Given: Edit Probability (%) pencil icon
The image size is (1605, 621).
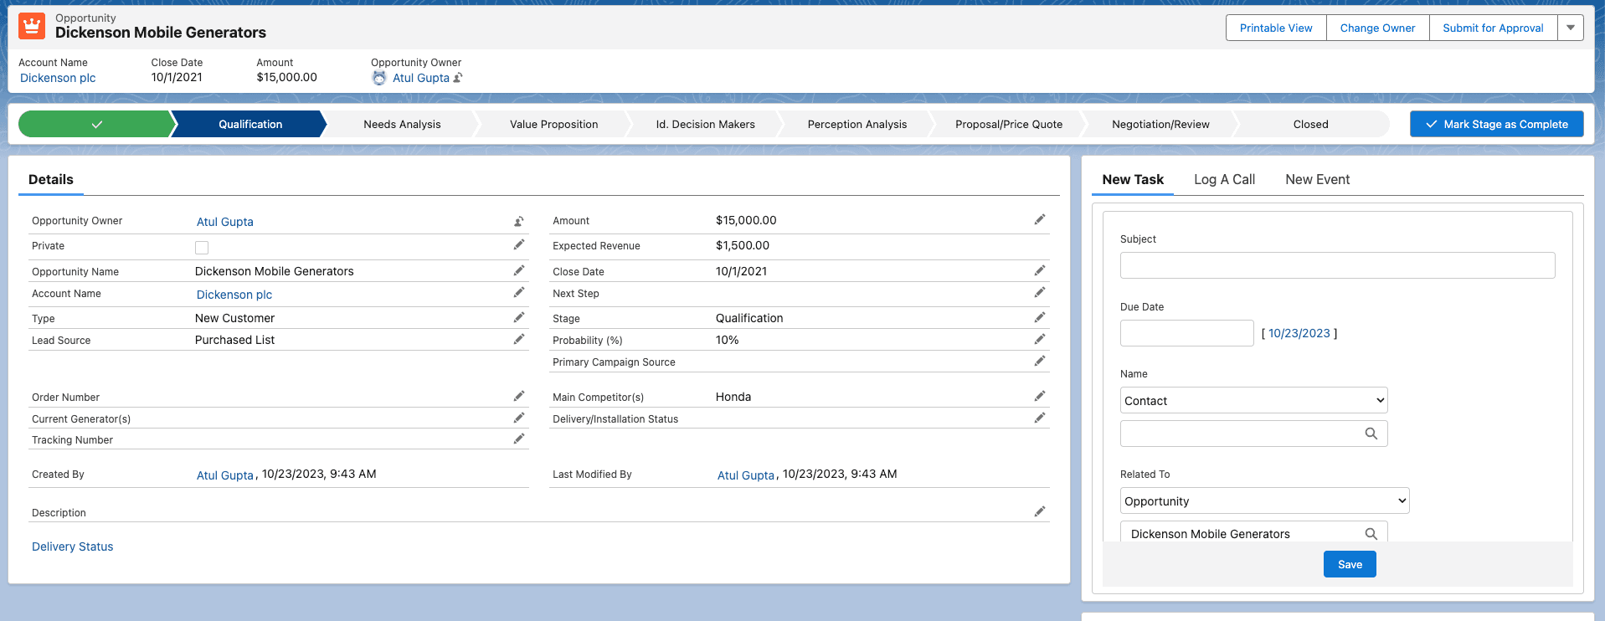Looking at the screenshot, I should (x=1040, y=339).
